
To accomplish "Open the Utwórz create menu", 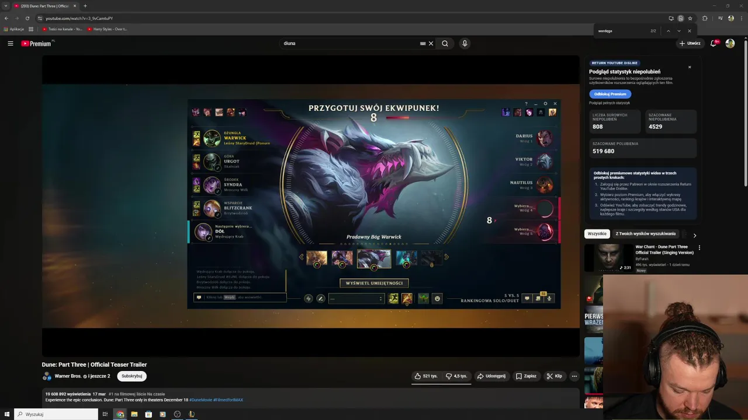I will (690, 43).
